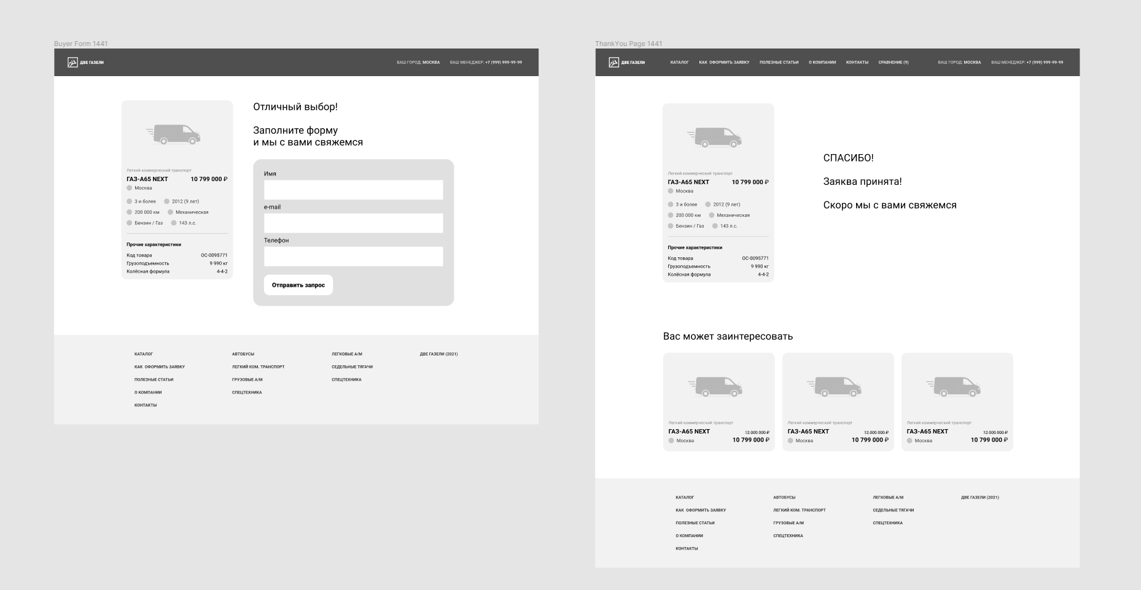The height and width of the screenshot is (590, 1141).
Task: Click Полезные статьи in ThankYou page footer
Action: coord(695,524)
